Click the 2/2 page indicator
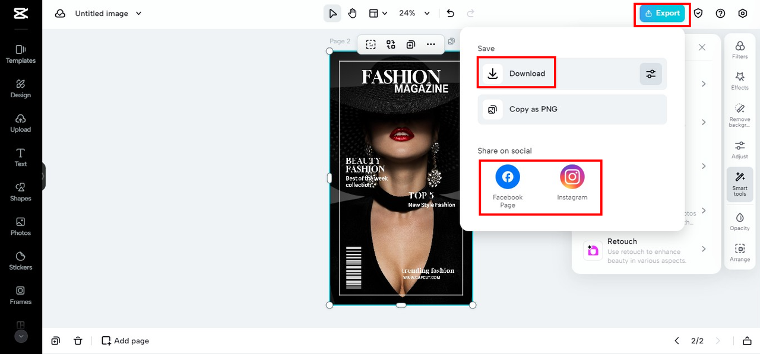Image resolution: width=760 pixels, height=354 pixels. pos(697,341)
